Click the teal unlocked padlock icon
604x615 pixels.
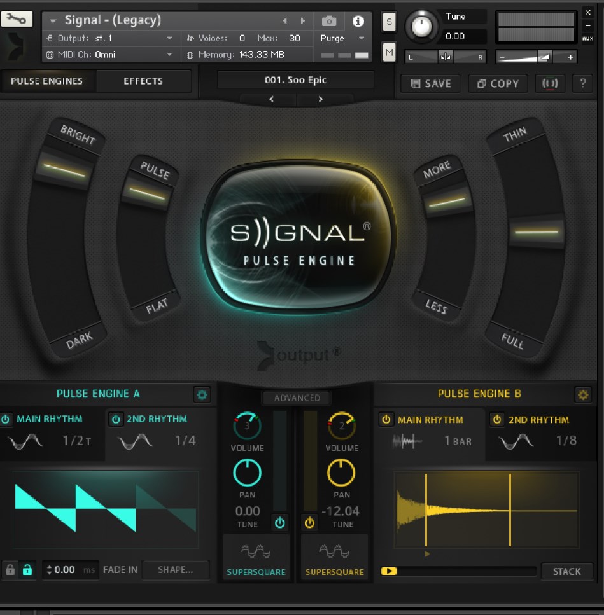[x=27, y=570]
